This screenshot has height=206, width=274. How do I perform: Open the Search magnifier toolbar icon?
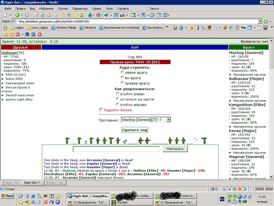[57, 15]
